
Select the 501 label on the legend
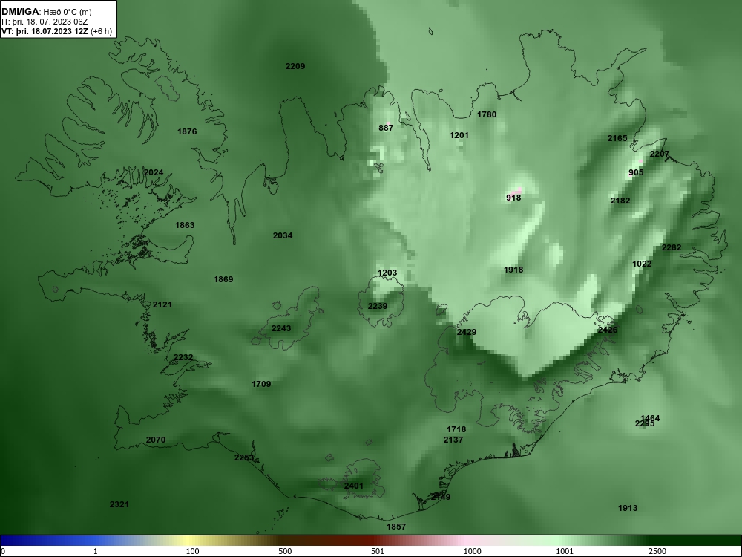[377, 551]
